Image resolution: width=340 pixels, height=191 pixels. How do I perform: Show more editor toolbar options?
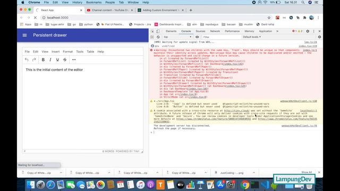click(x=74, y=59)
